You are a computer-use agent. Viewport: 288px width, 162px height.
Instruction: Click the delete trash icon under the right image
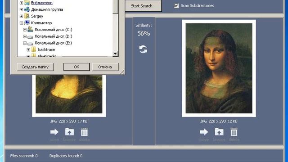pos(234,132)
